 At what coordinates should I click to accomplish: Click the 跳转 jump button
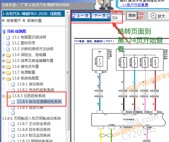click(132, 16)
